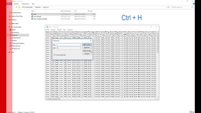Screen dimensions: 201x113
Task: Click Notepad's horizontal scroll-left arrow
Action: (x=46, y=99)
